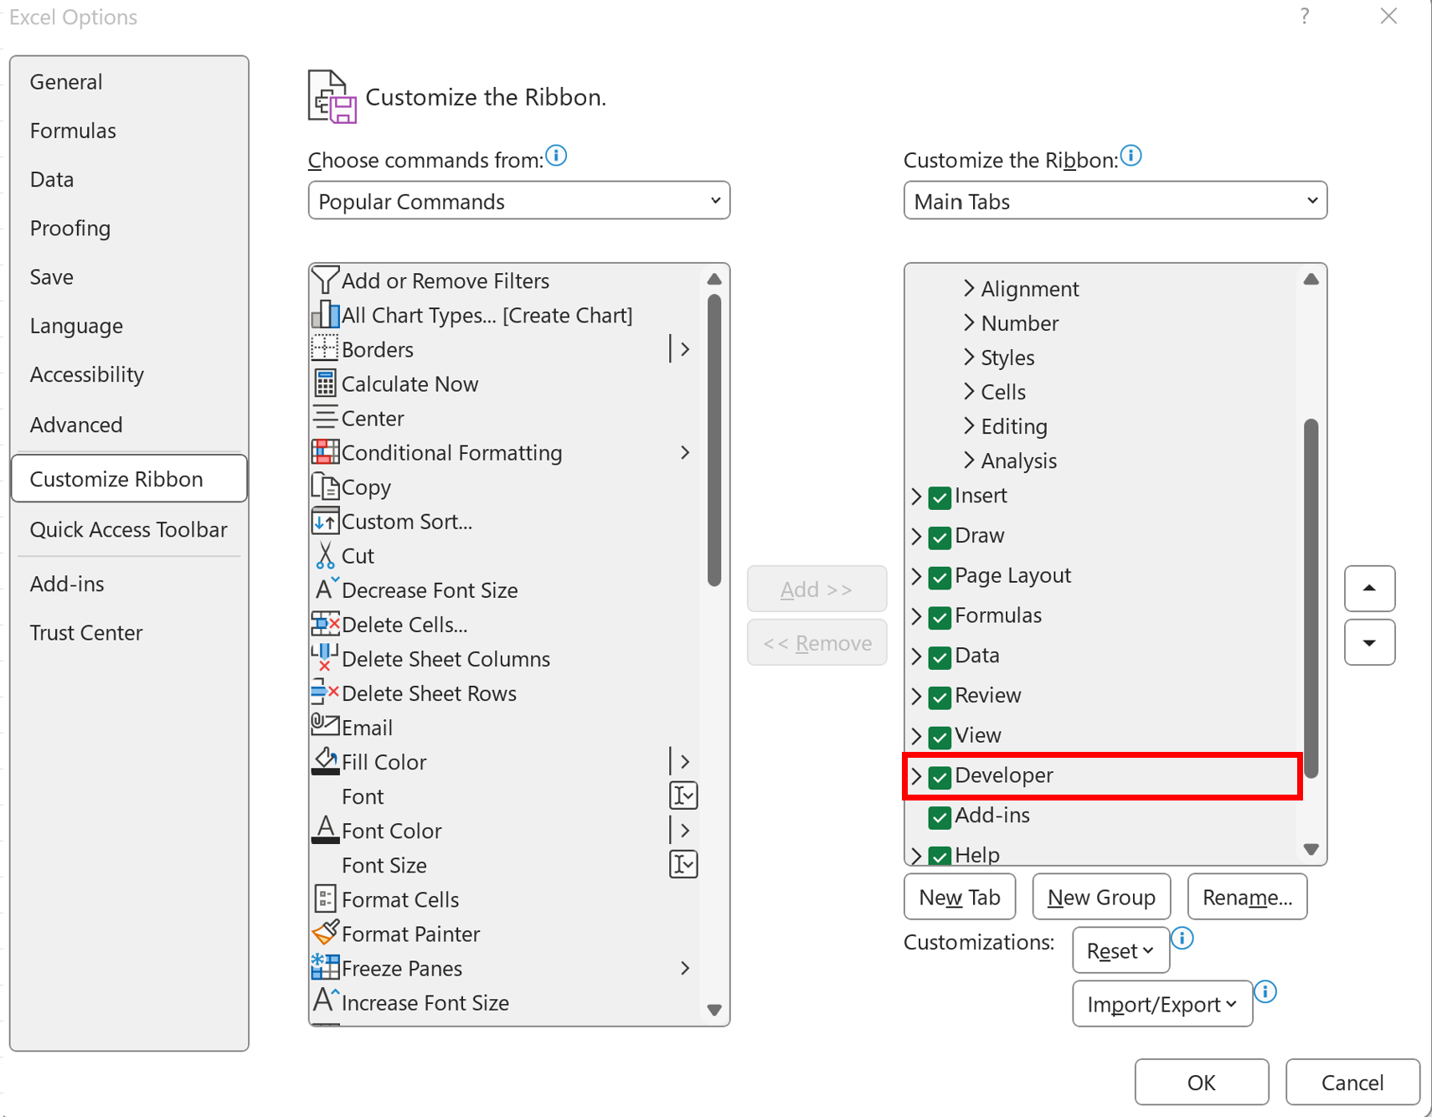Screen dimensions: 1432x1117
Task: Select the Cut scissors icon
Action: (x=326, y=555)
